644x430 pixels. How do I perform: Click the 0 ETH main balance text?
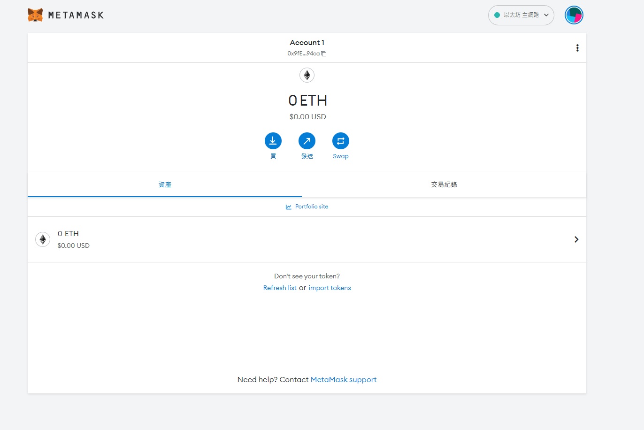307,100
